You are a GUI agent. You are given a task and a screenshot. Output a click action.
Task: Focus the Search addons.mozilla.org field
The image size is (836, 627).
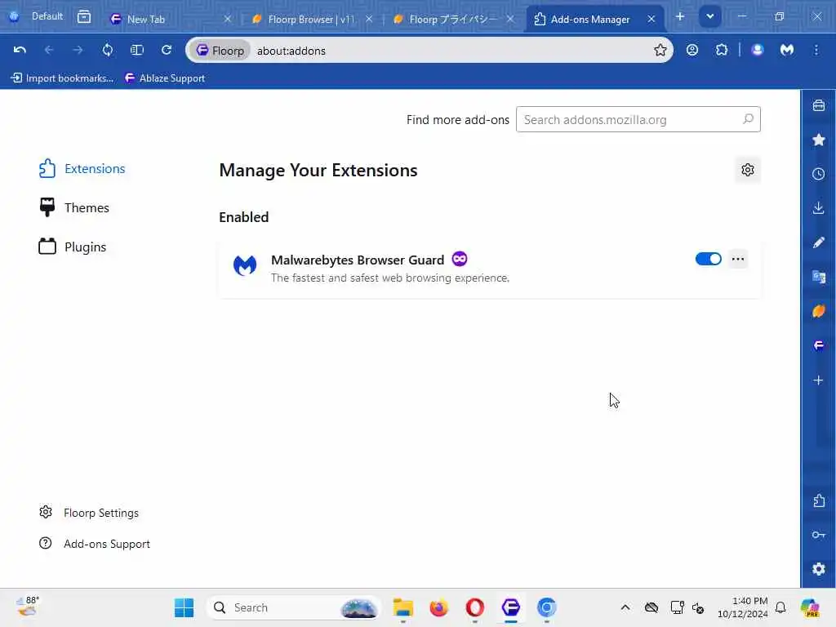pyautogui.click(x=638, y=119)
